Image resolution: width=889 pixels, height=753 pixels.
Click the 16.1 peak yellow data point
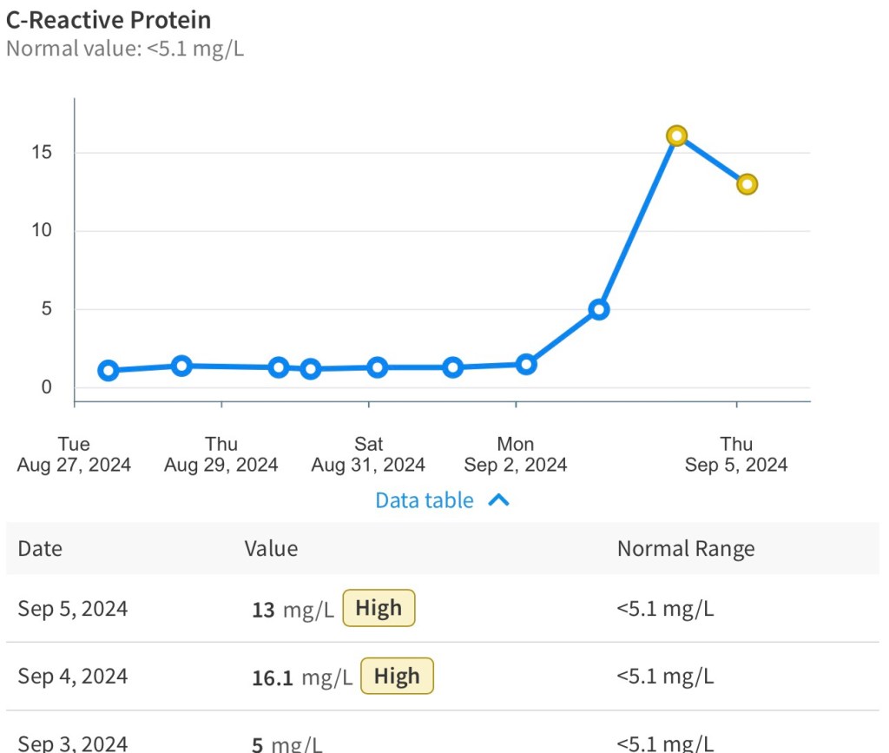point(677,135)
